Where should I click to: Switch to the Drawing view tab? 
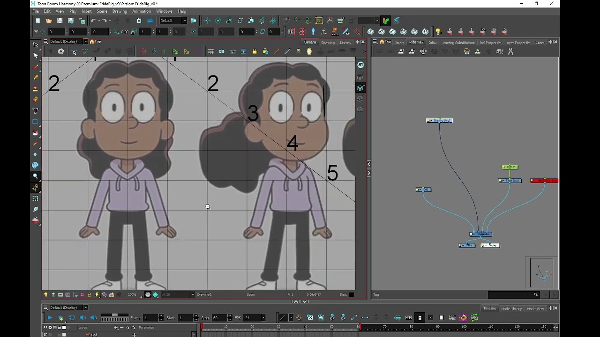tap(328, 43)
